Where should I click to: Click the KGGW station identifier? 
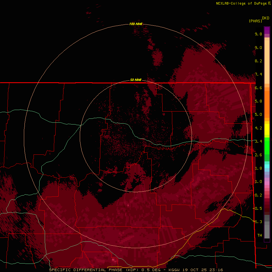[174, 270]
